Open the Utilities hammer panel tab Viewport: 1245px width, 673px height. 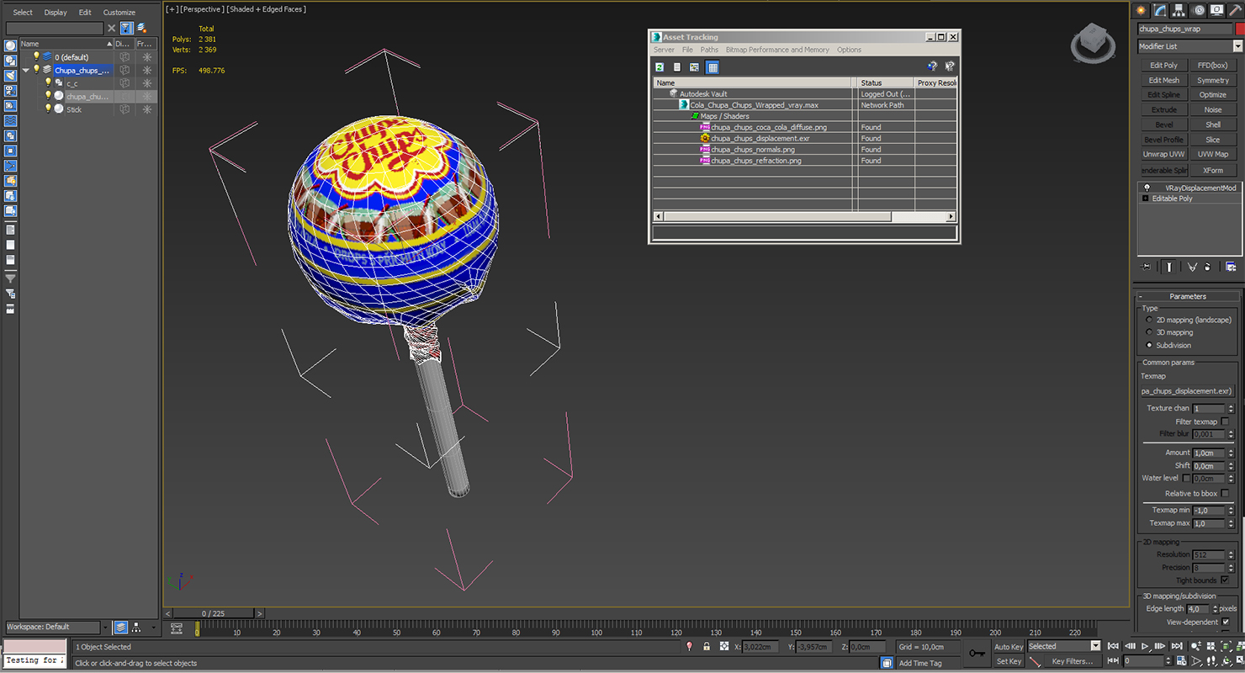coord(1237,10)
